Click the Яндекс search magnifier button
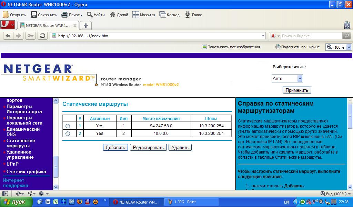Viewport: 353px width, 207px height. pyautogui.click(x=346, y=36)
